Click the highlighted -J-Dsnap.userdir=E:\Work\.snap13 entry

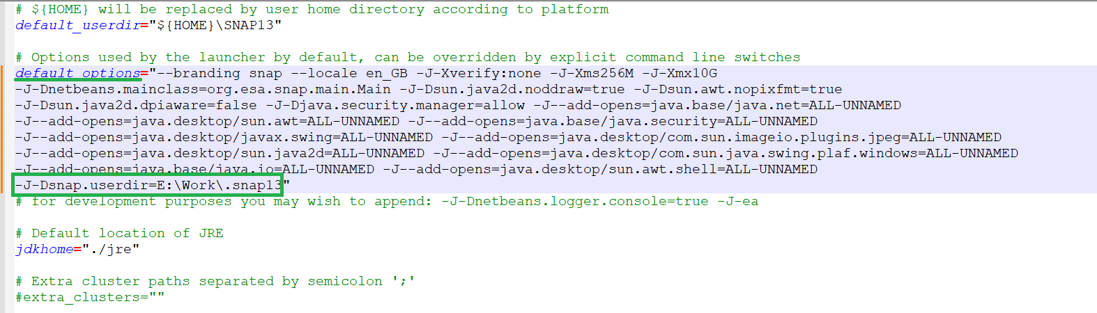pos(148,185)
